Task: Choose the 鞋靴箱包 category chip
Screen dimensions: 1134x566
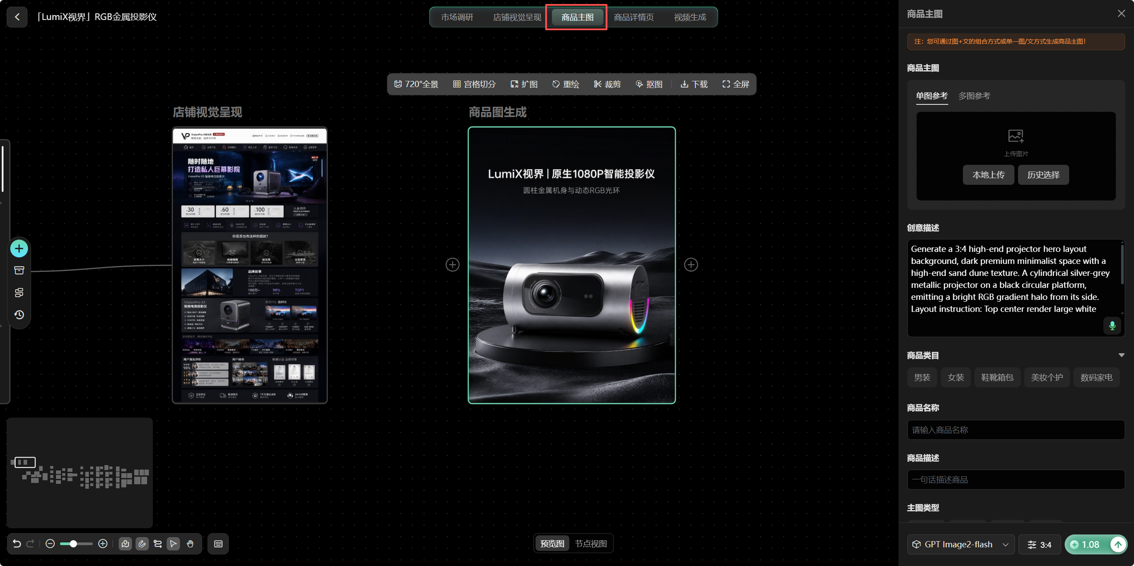Action: [997, 377]
